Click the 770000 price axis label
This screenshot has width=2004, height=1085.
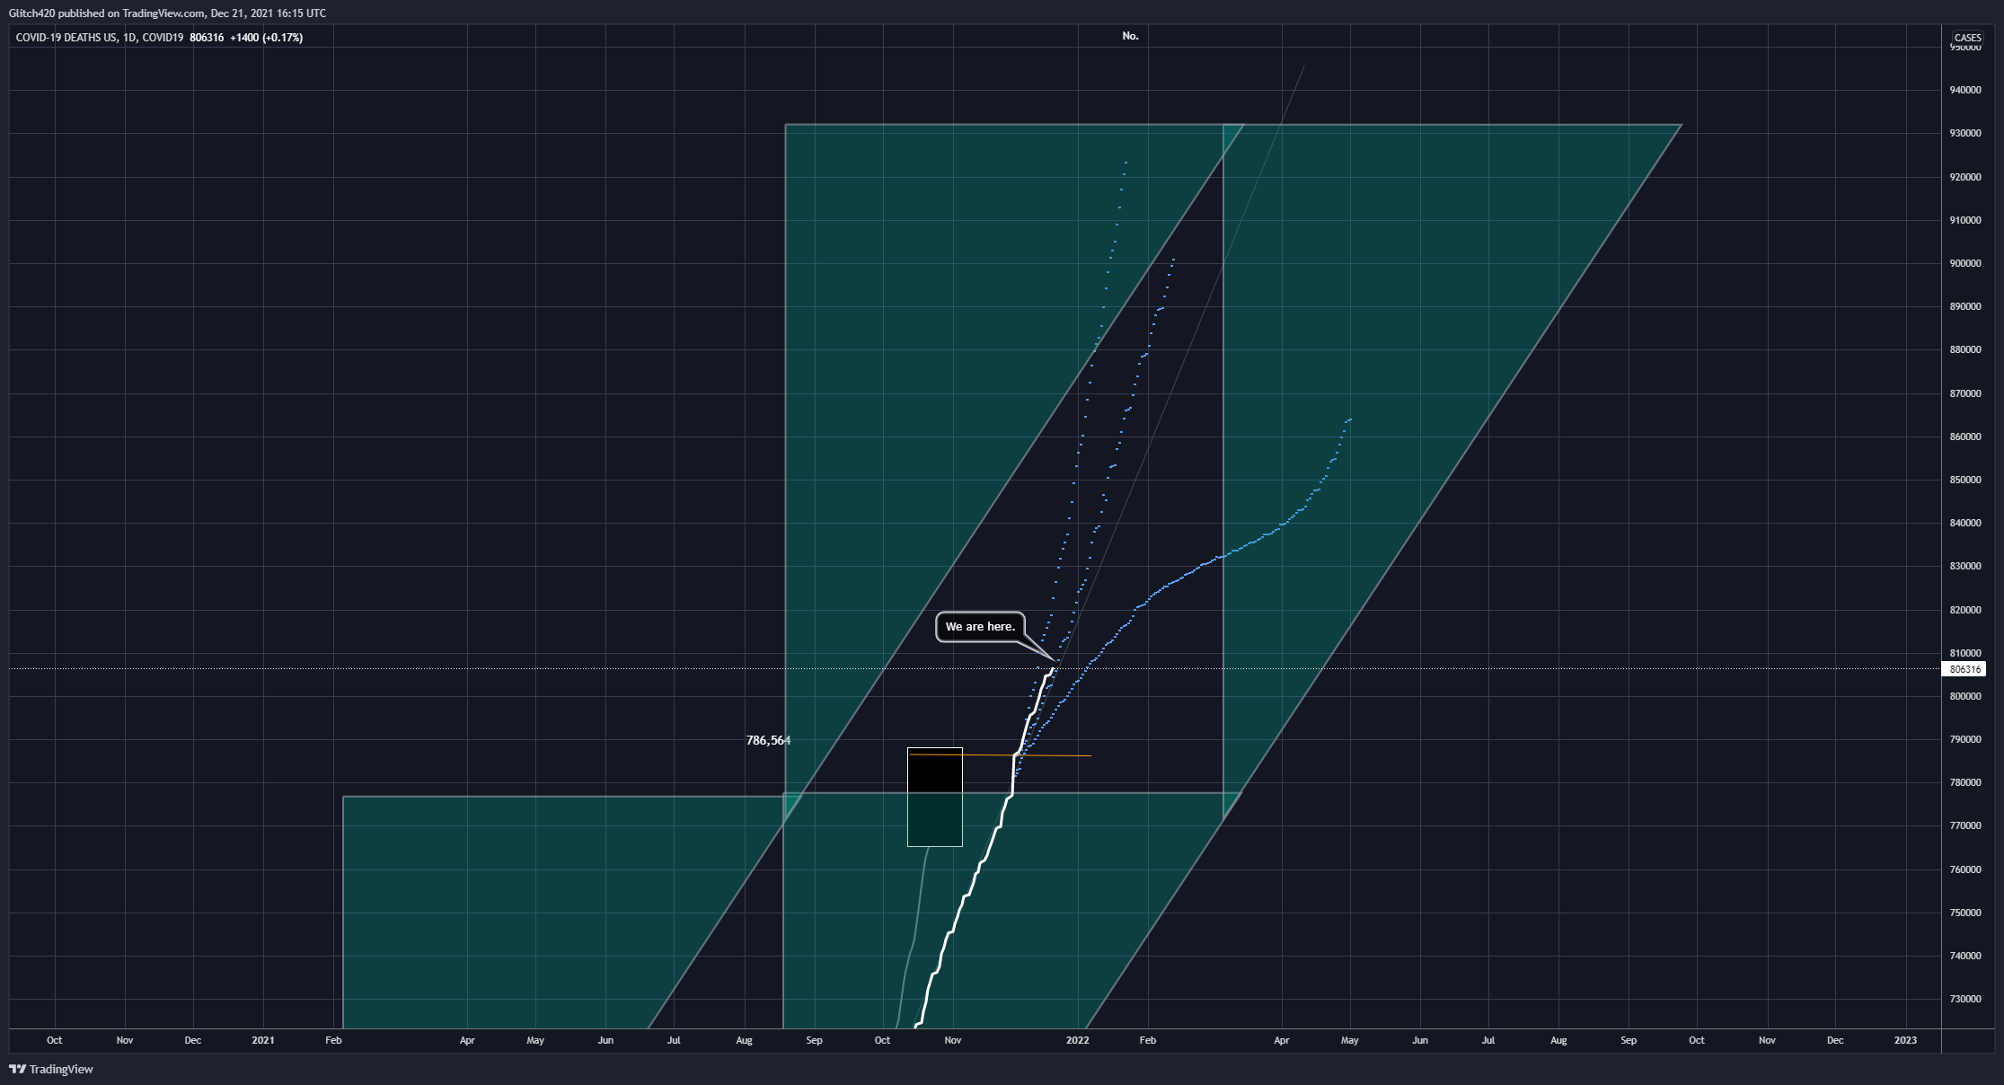(1964, 825)
